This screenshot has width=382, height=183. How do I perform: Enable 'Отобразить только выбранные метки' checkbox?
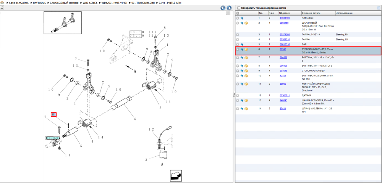tap(239, 8)
